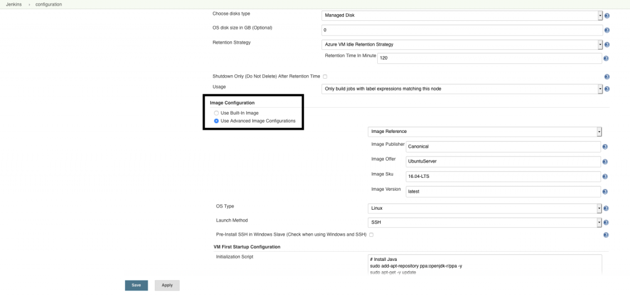Screen dimensions: 630x296
Task: Select Use Built-In Image option
Action: coord(216,113)
